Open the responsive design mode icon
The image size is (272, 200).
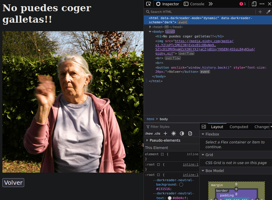254,4
